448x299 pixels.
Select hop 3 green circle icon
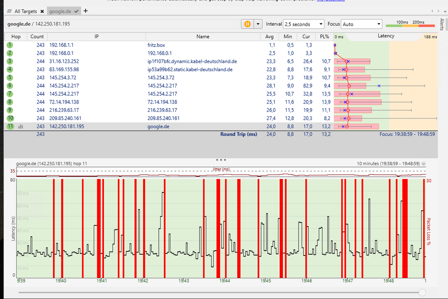tap(10, 61)
